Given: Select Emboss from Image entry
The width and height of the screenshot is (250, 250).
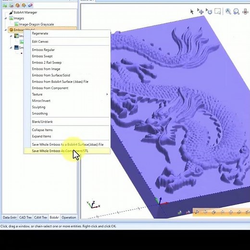Looking at the screenshot, I should (46, 69).
